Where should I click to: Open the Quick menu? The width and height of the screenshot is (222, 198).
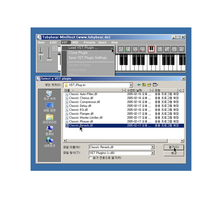[102, 42]
